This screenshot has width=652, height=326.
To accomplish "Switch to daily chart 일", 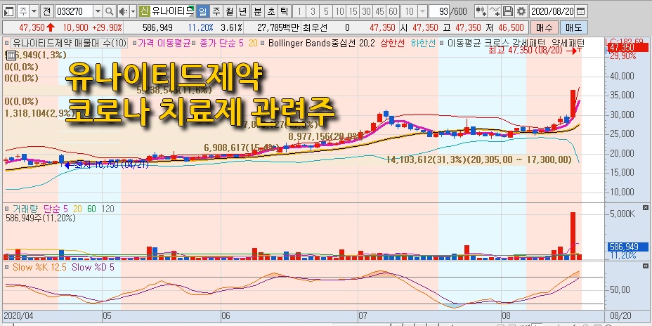I will 202,11.
